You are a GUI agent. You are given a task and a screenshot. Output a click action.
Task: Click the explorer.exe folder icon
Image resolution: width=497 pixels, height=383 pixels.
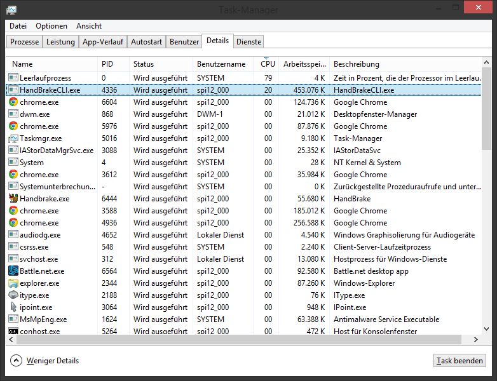click(x=13, y=283)
